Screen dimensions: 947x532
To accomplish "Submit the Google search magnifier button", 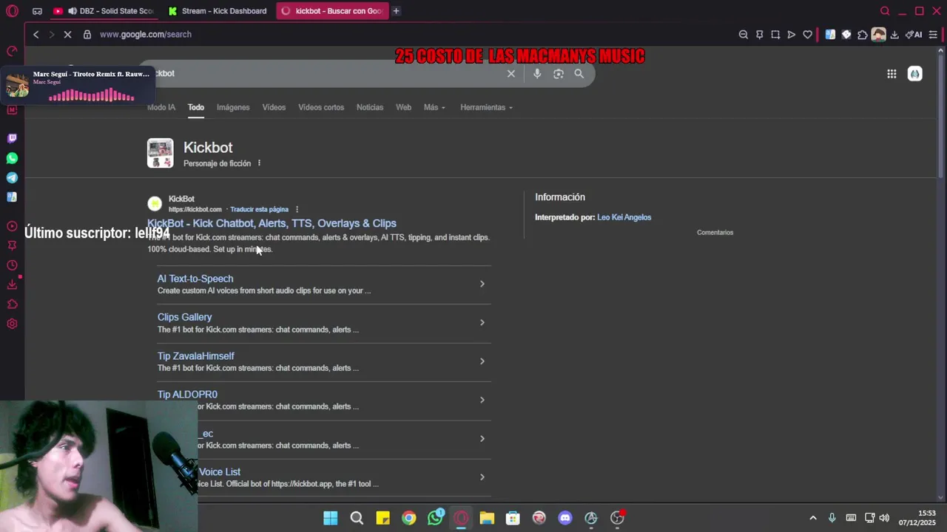I will [579, 73].
